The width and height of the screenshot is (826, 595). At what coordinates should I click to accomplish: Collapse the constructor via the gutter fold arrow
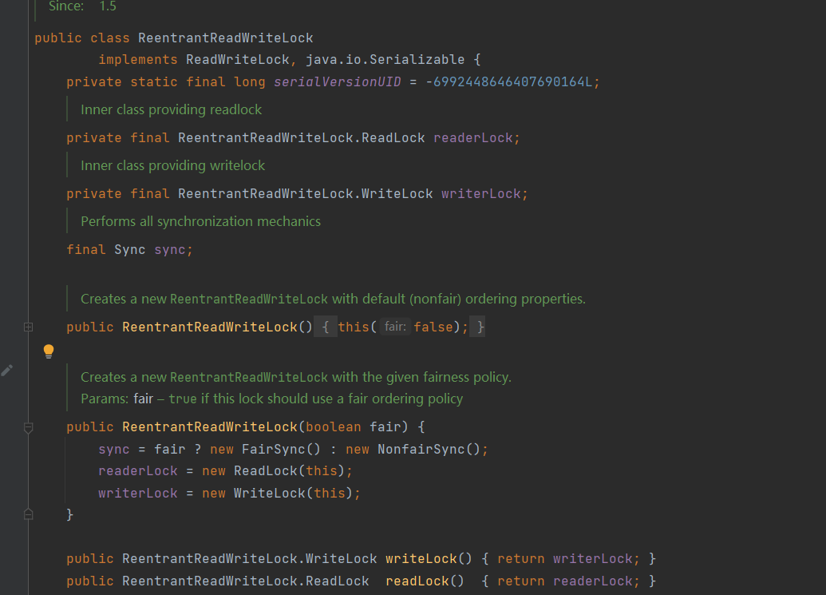(x=28, y=427)
